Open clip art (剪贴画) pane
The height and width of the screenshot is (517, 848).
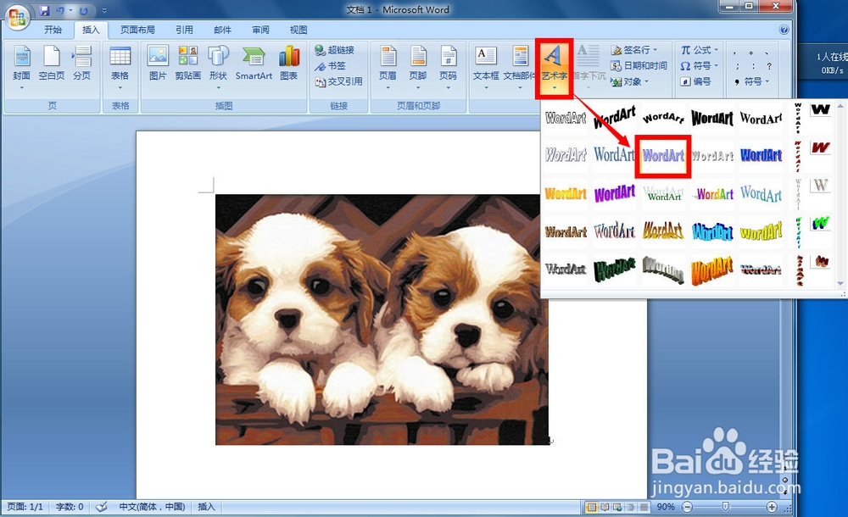[x=187, y=63]
